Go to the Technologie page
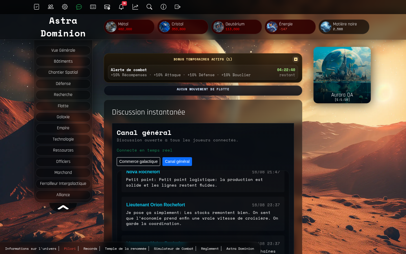Image resolution: width=406 pixels, height=254 pixels. [x=63, y=139]
